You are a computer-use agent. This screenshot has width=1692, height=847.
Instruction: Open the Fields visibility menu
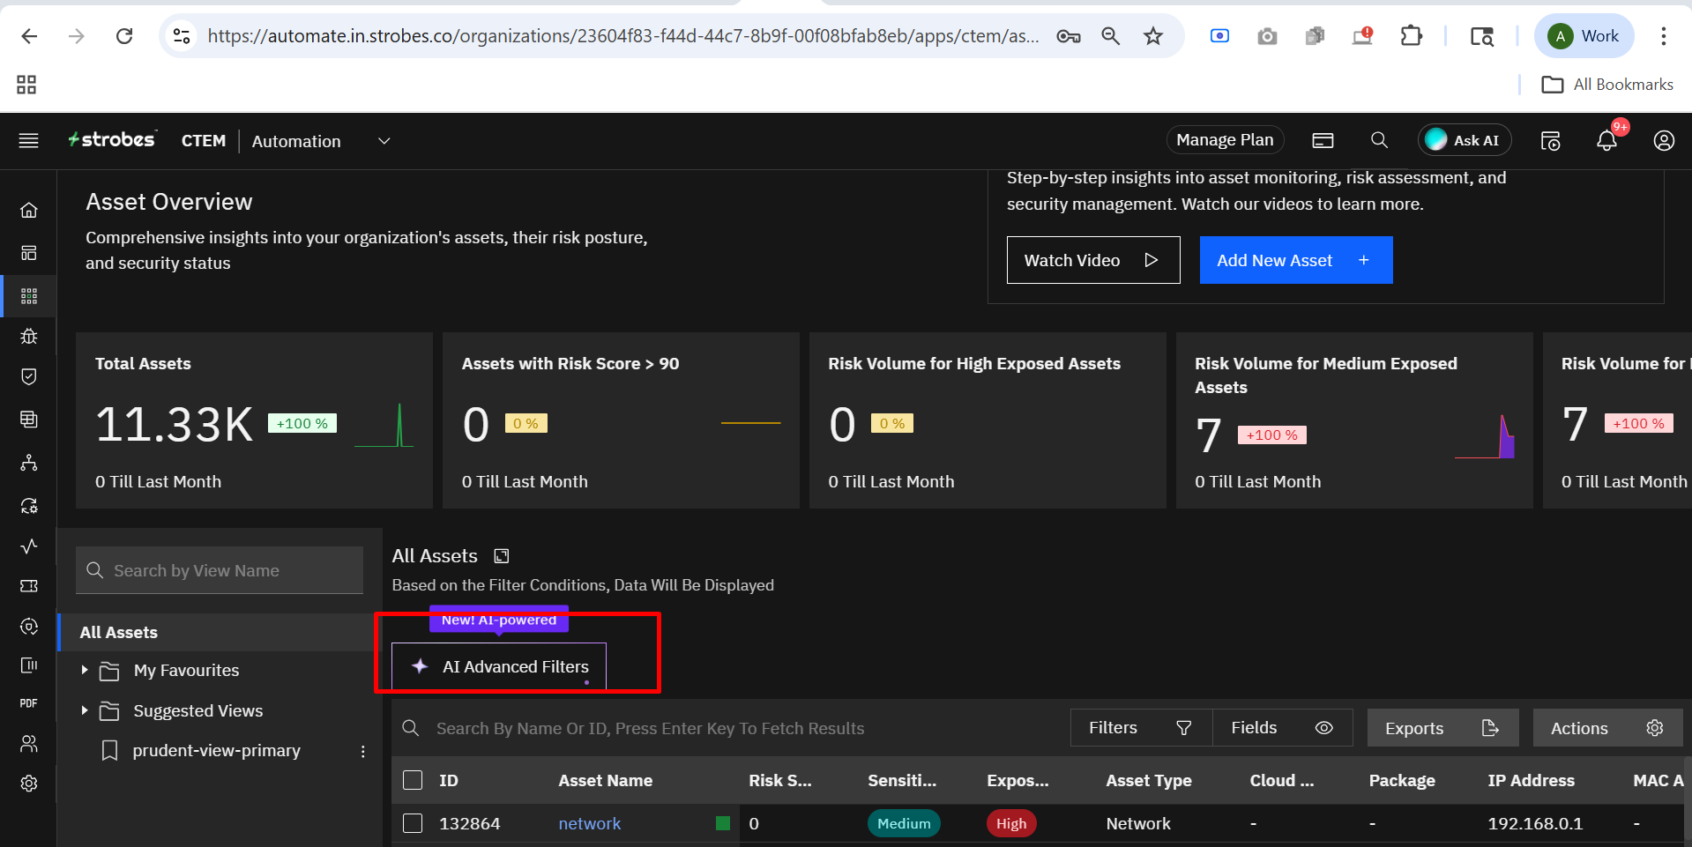point(1281,728)
